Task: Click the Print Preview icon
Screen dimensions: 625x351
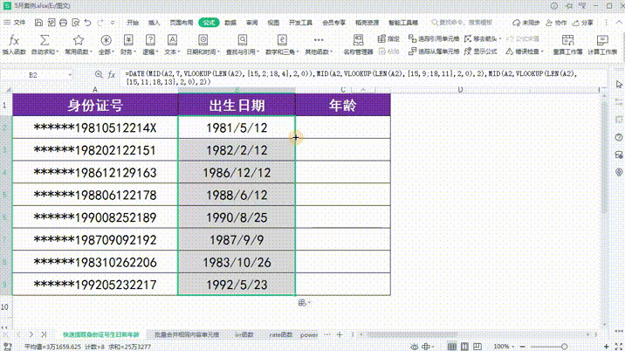Action: point(76,23)
